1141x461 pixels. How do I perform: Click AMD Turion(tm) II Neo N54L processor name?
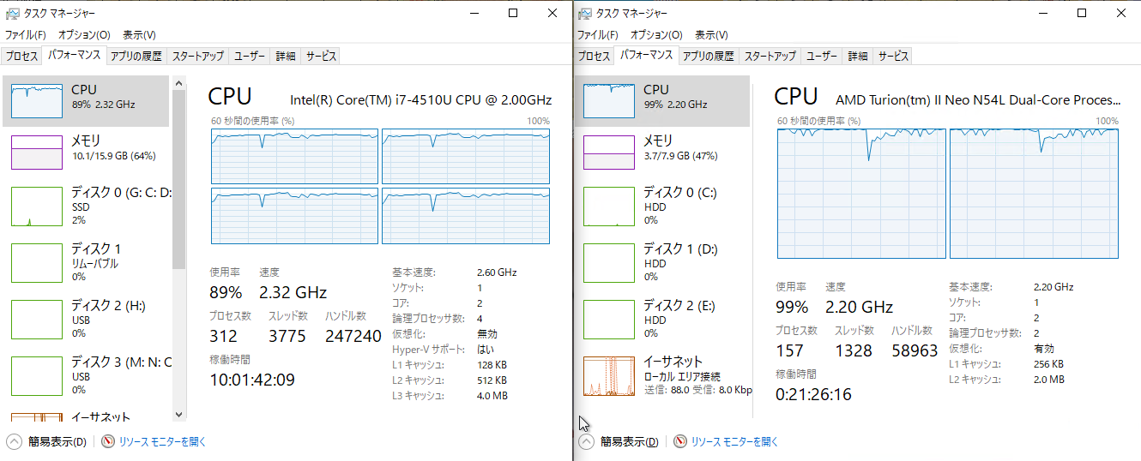click(978, 99)
